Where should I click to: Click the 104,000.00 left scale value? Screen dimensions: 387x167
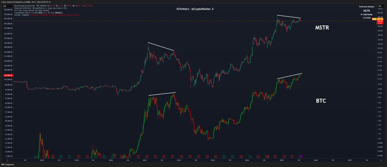[x=8, y=80]
